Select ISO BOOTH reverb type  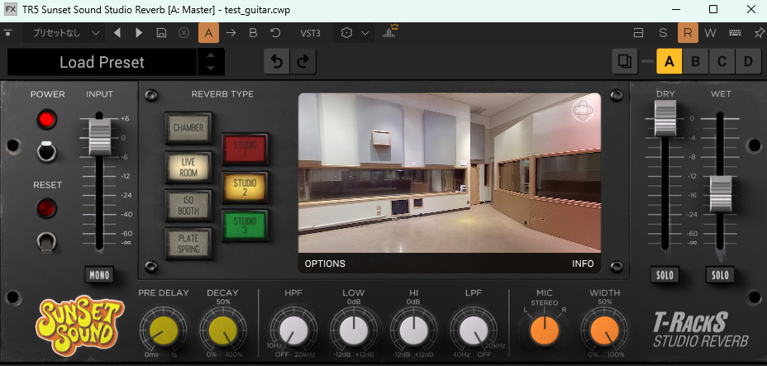click(188, 205)
